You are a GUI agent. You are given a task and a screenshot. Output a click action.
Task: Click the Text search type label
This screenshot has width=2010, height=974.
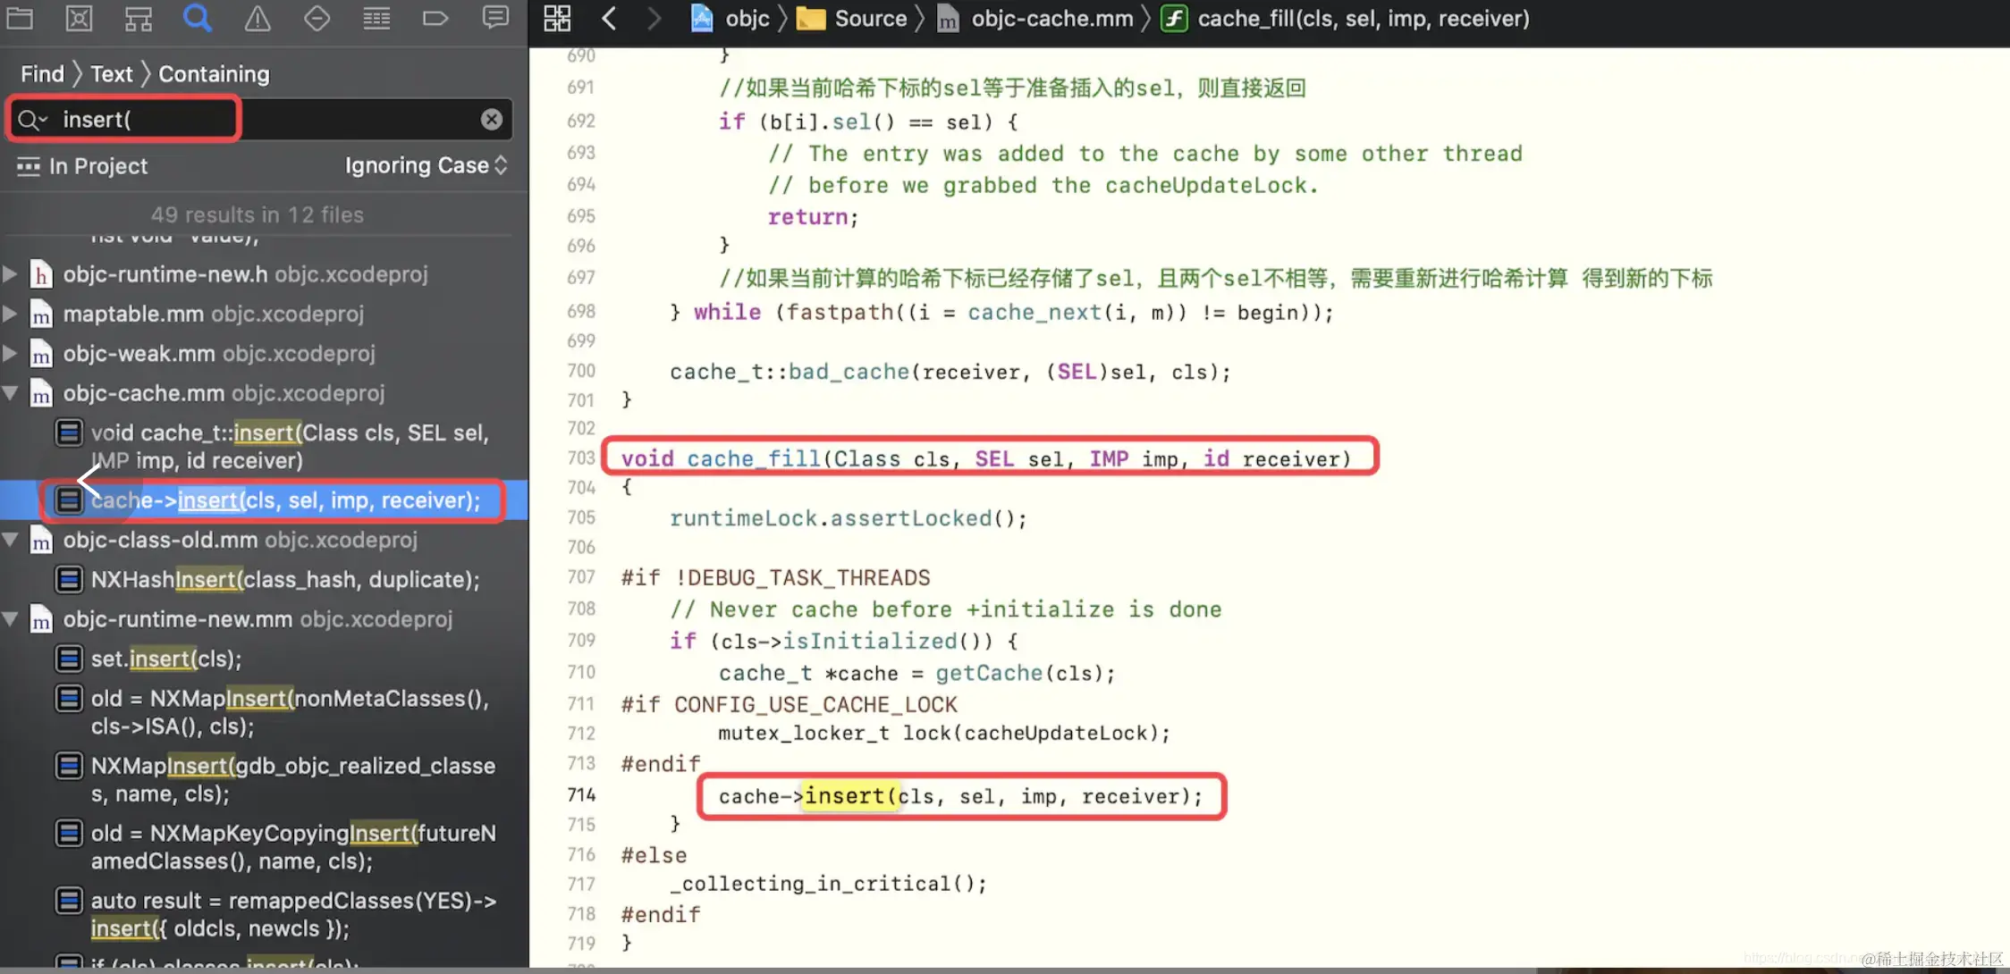(112, 73)
